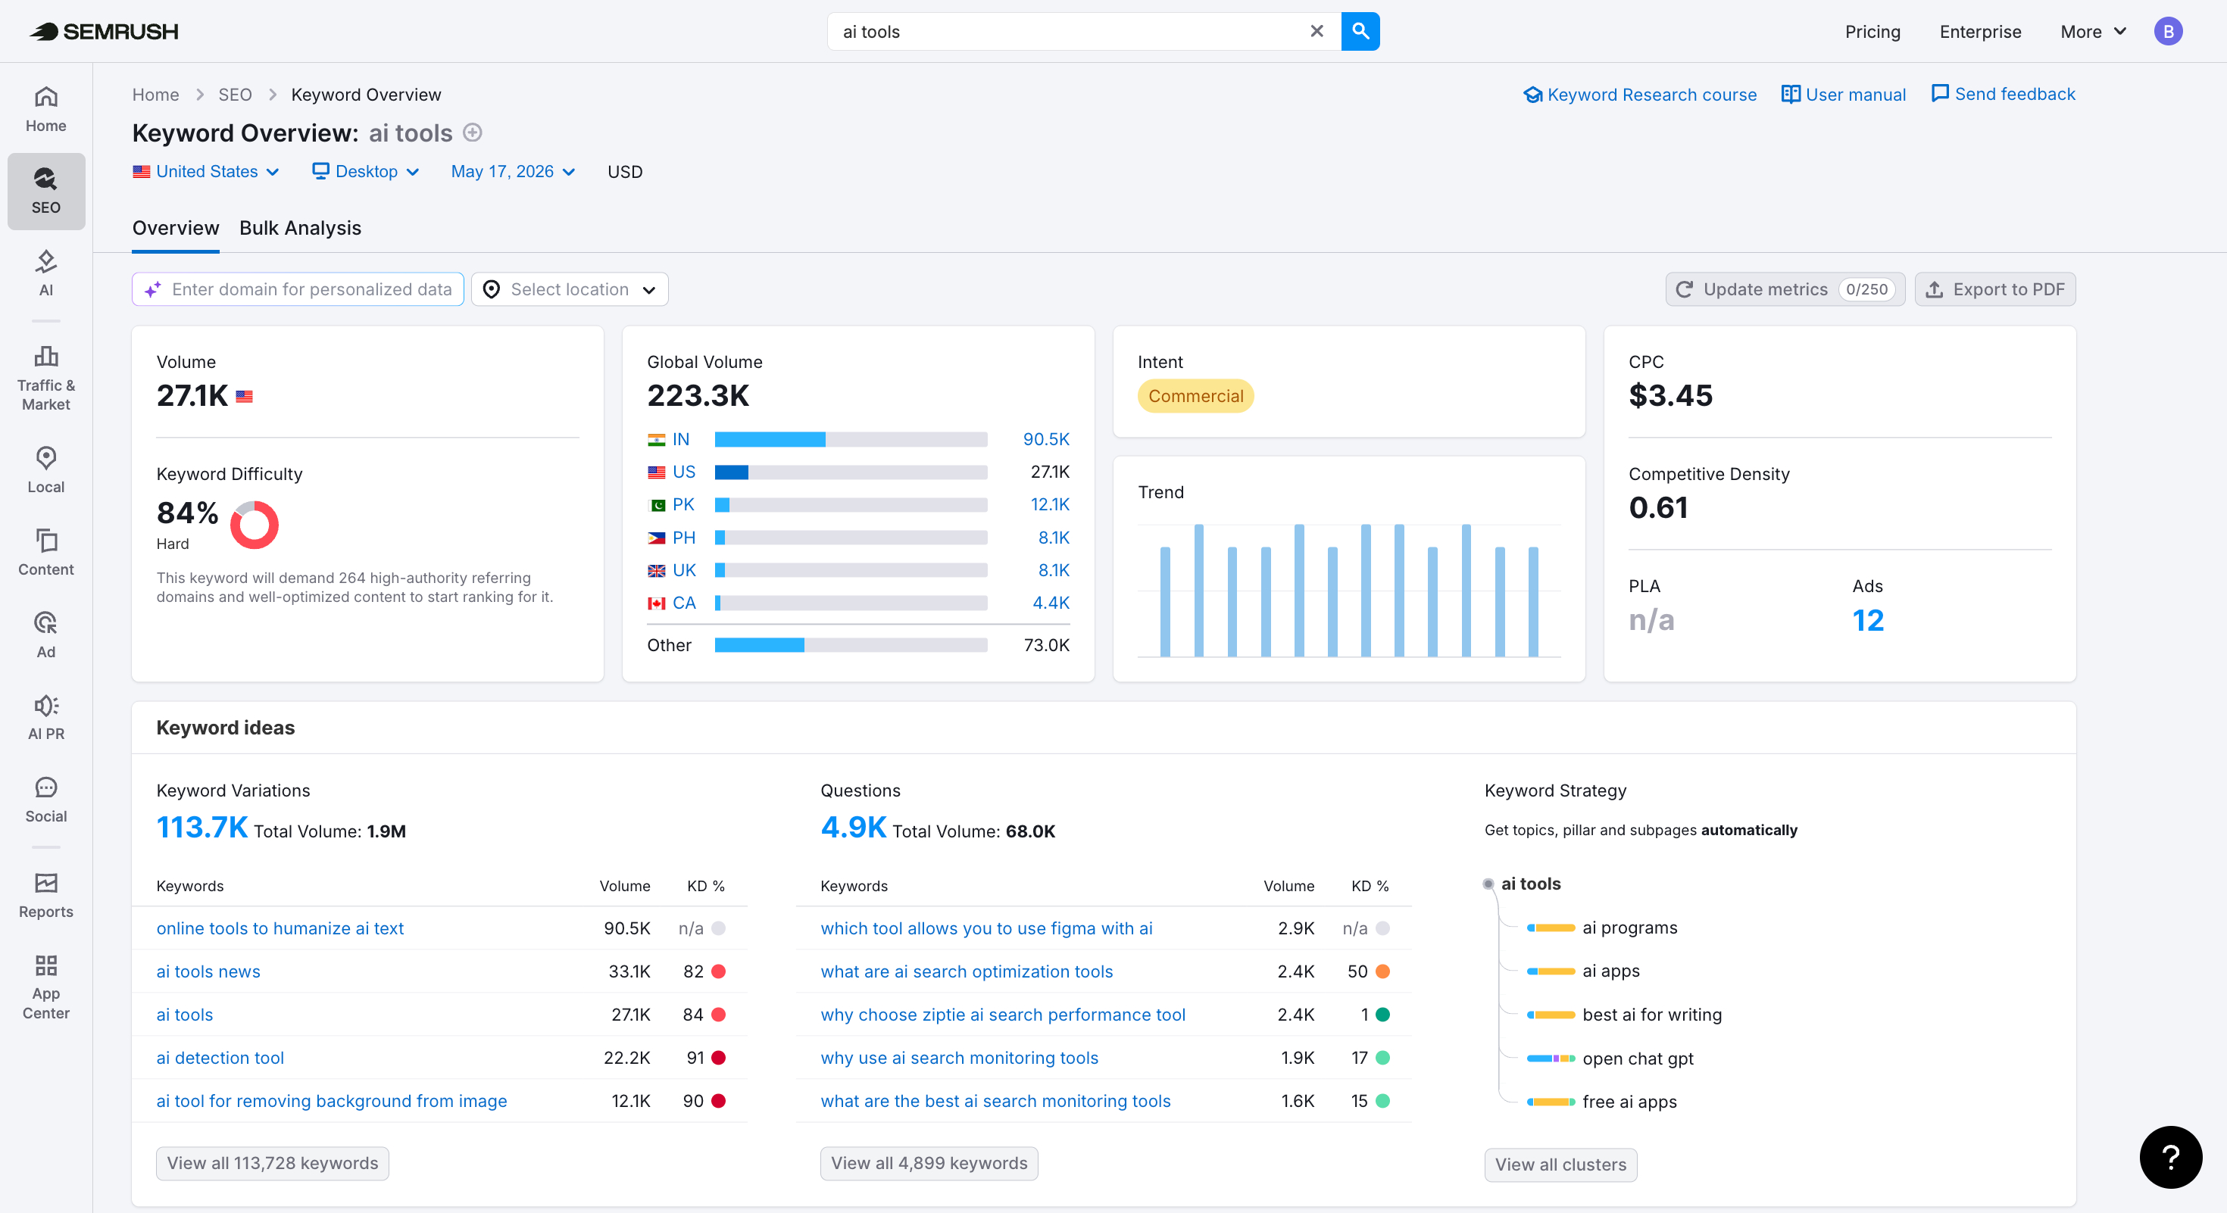
Task: Click the blue search magnifier button
Action: tap(1360, 31)
